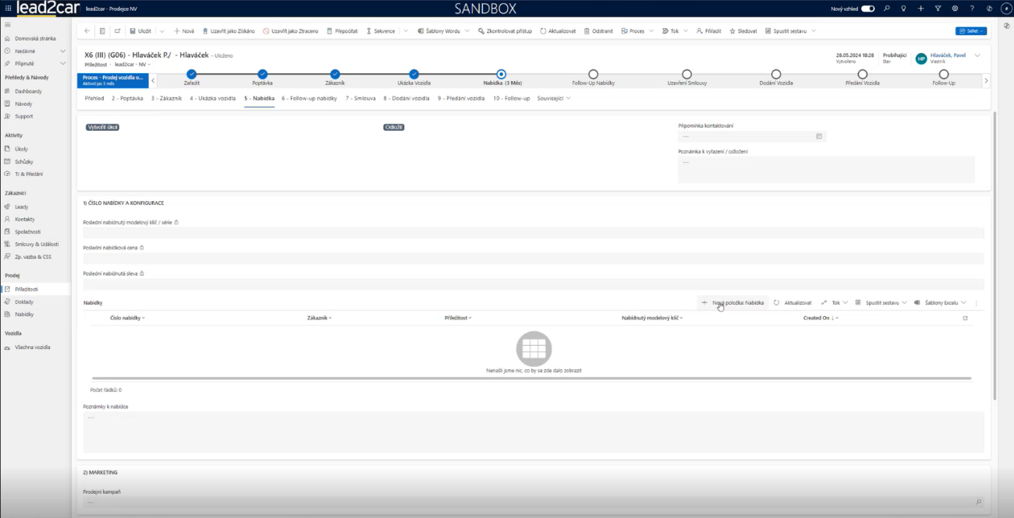This screenshot has width=1014, height=518.
Task: Click the advanced filter funnel icon
Action: coord(938,9)
